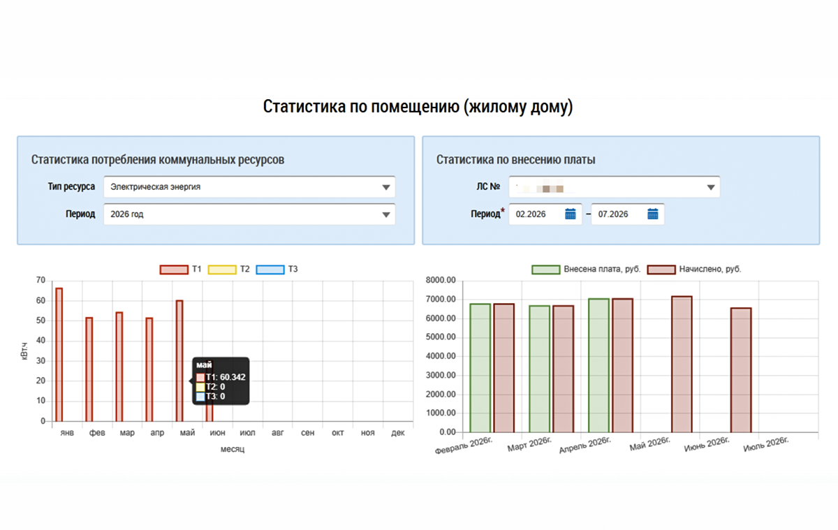
Task: Click the March consumption bar
Action: click(119, 367)
